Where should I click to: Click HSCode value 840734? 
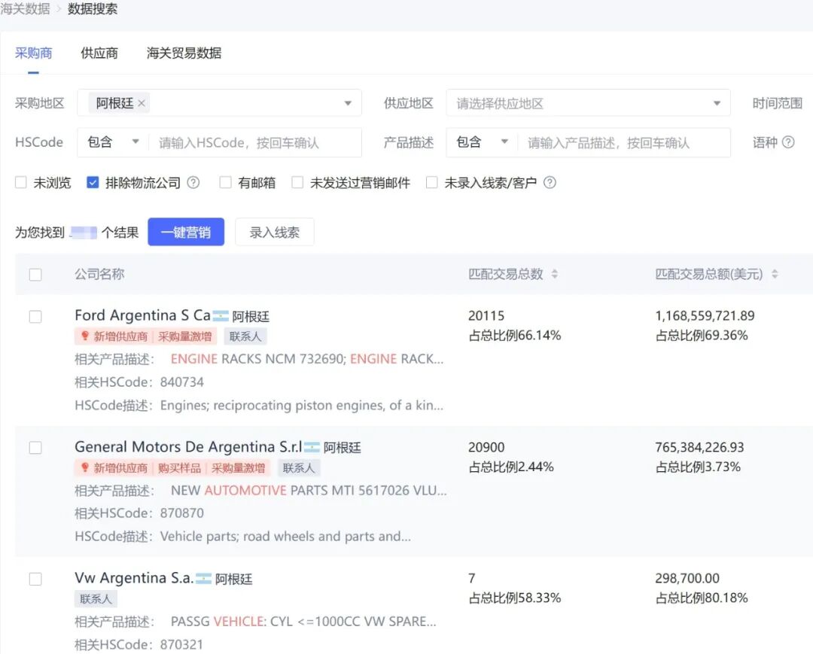[182, 382]
